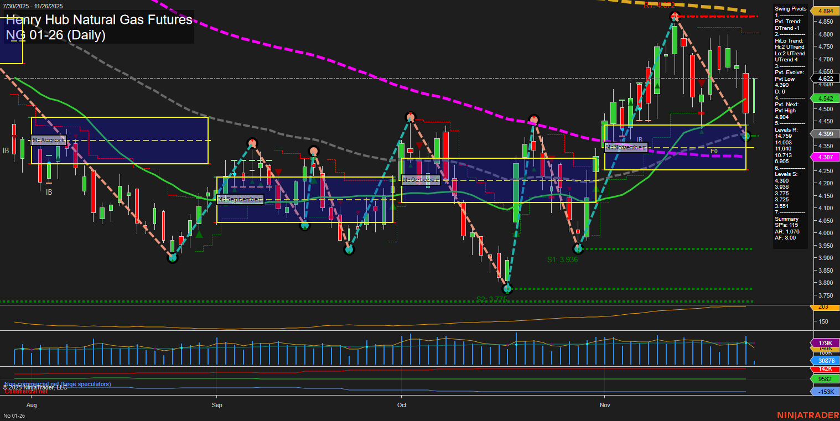840x421 pixels.
Task: Click the S1: 3.936 support label
Action: 562,259
